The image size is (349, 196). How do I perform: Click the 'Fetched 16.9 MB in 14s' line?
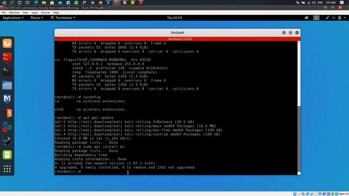(x=93, y=138)
